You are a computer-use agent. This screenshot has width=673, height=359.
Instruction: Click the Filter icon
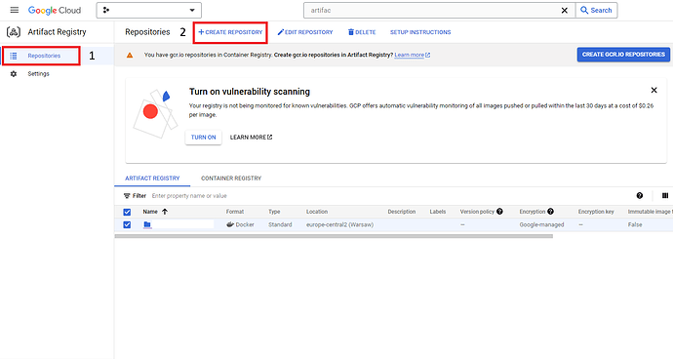click(x=127, y=196)
